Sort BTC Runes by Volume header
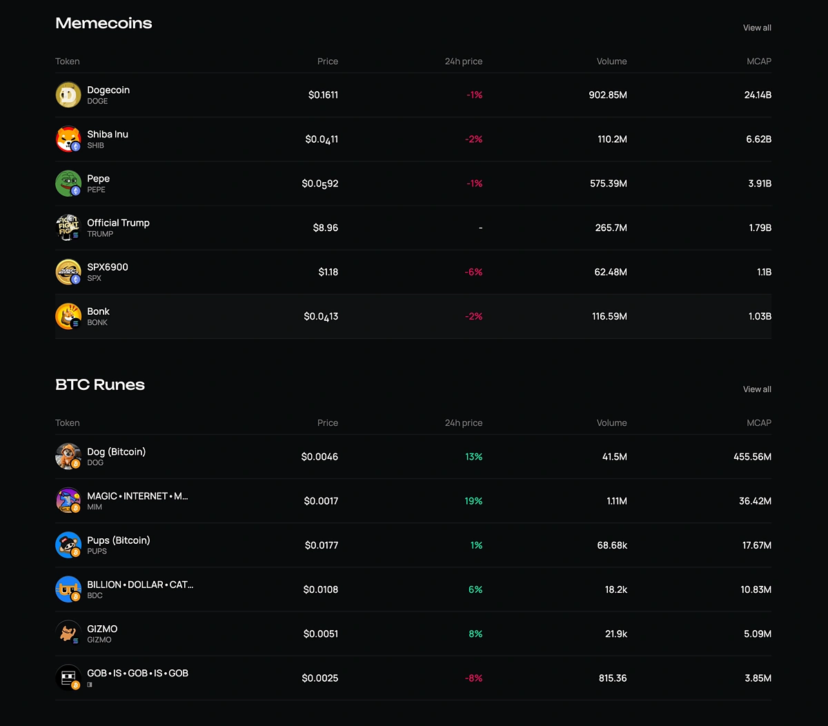 click(x=612, y=422)
